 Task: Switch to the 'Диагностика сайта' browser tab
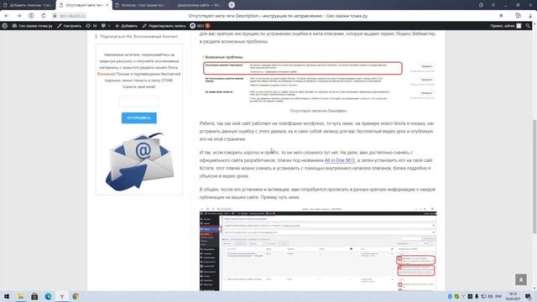pos(198,5)
